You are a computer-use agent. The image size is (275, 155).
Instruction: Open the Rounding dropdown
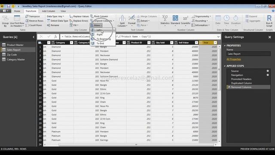(200, 21)
